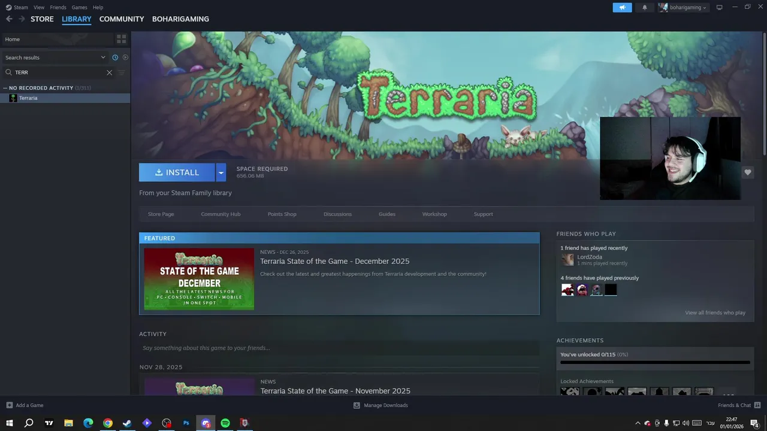
Task: Click the achievements progress bar
Action: click(655, 362)
